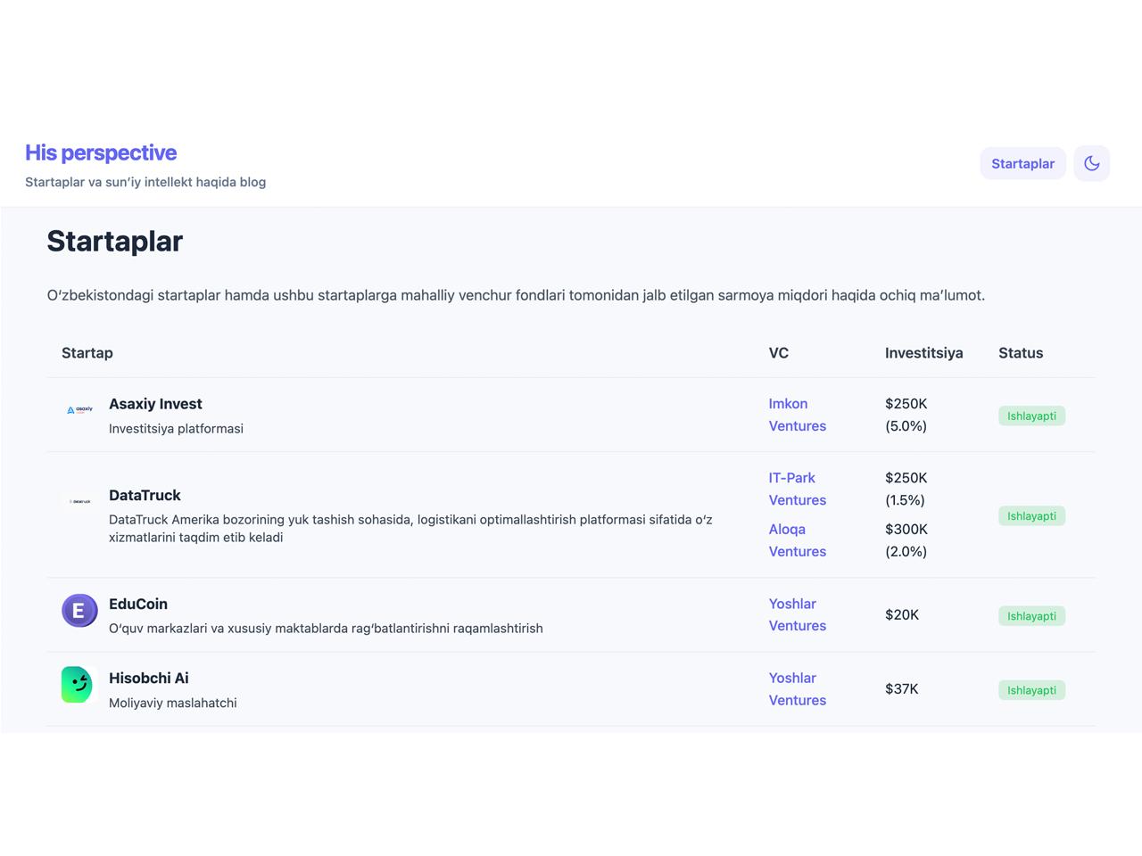Open the Startaplar navigation tab
This screenshot has height=856, width=1142.
(1022, 163)
